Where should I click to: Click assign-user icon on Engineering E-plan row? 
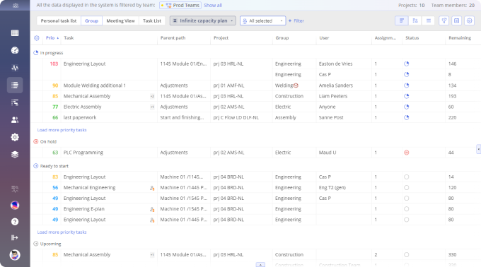point(152,210)
